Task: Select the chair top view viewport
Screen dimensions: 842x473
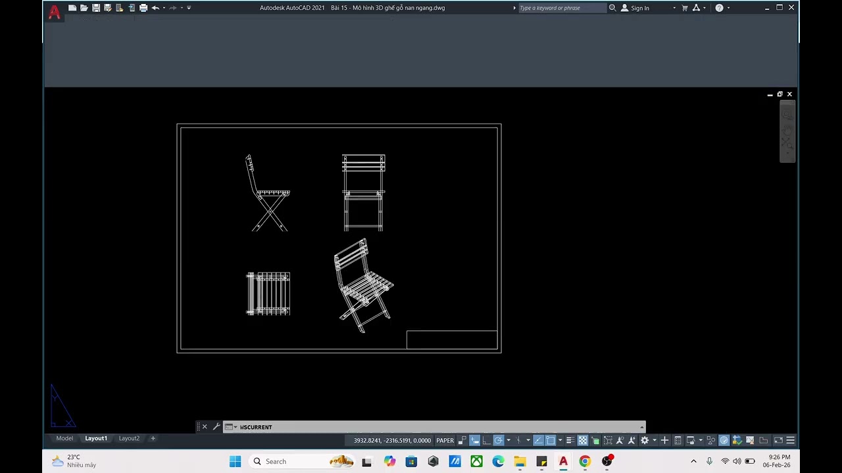Action: (x=268, y=294)
